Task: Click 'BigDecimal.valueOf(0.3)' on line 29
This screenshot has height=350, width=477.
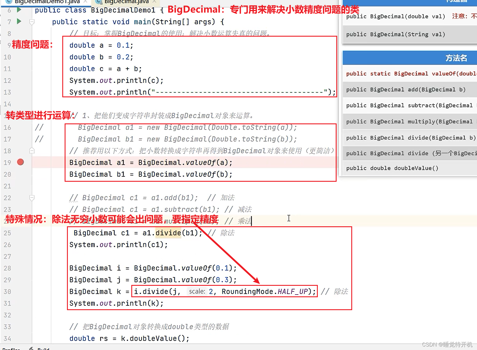Action: point(183,280)
